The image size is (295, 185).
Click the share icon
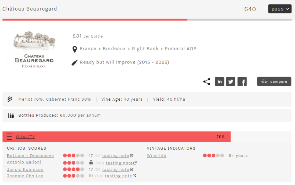click(207, 81)
